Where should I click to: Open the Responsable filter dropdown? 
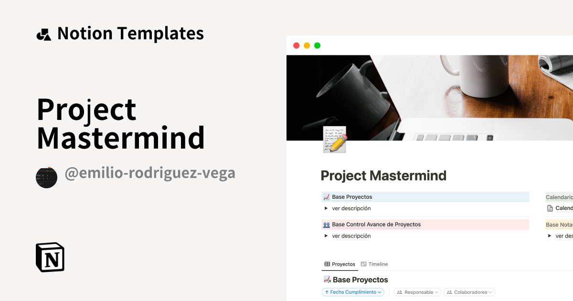point(417,292)
